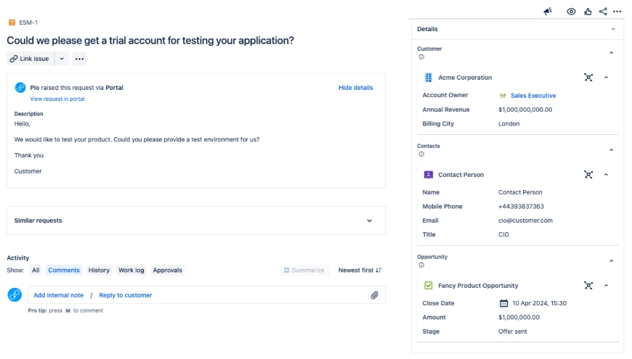Collapse the Details panel
This screenshot has width=632, height=359.
click(613, 29)
